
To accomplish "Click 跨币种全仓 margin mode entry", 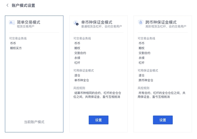I will [x=146, y=80].
